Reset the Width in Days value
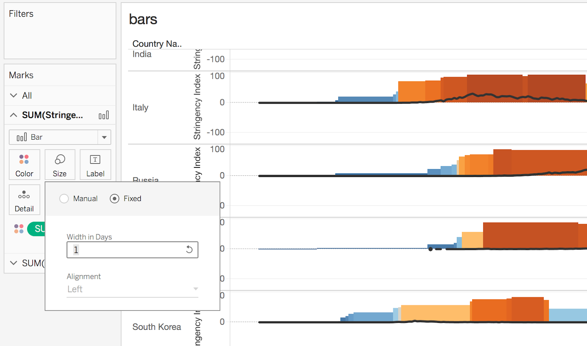Screen dimensions: 587x346 coord(189,250)
